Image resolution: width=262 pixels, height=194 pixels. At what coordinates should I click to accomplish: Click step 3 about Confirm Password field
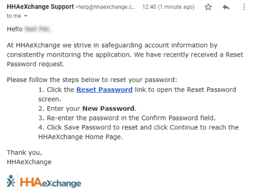pos(127,118)
